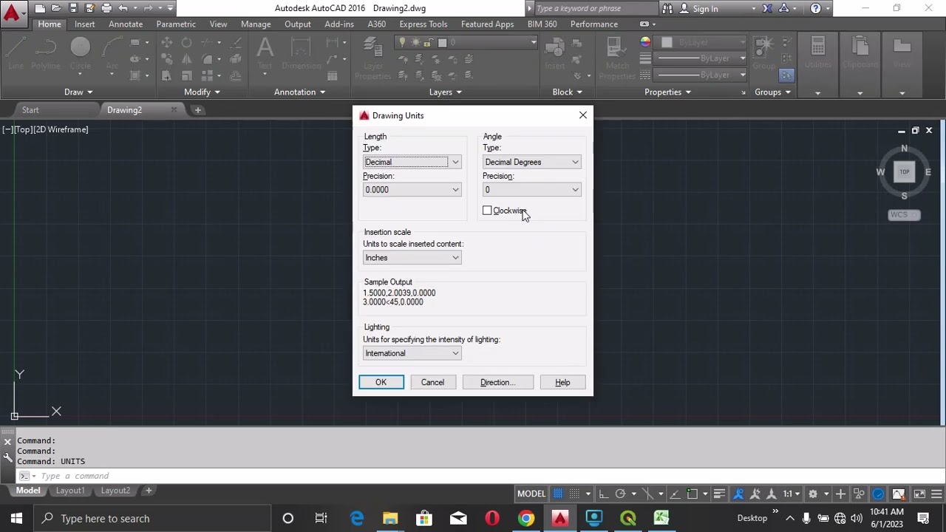946x532 pixels.
Task: Click the Direction... button
Action: [x=497, y=383]
